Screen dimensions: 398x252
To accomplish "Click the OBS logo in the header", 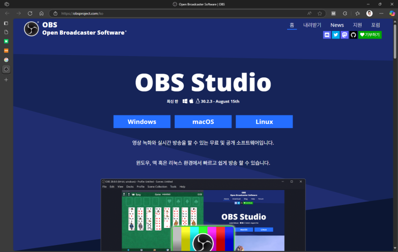I will point(31,29).
